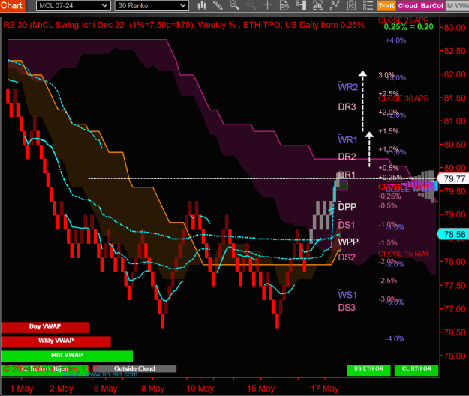
Task: Click the WR1 pivot label
Action: 348,139
